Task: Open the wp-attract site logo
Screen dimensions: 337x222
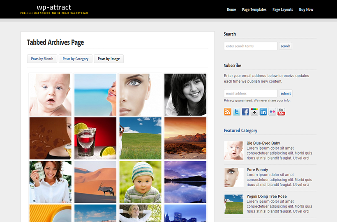Action: pos(54,9)
